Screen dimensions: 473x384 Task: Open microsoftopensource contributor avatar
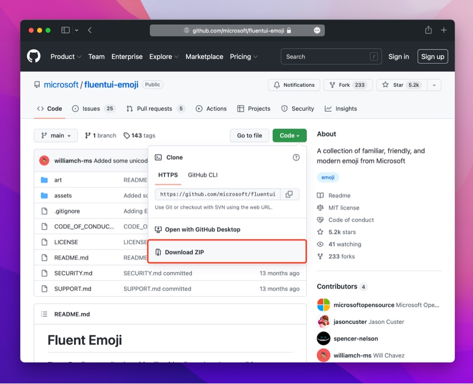(324, 305)
